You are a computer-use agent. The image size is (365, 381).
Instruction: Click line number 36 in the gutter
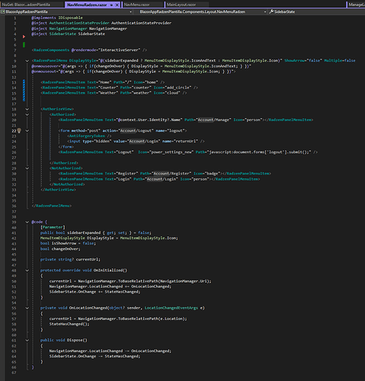tap(14, 206)
